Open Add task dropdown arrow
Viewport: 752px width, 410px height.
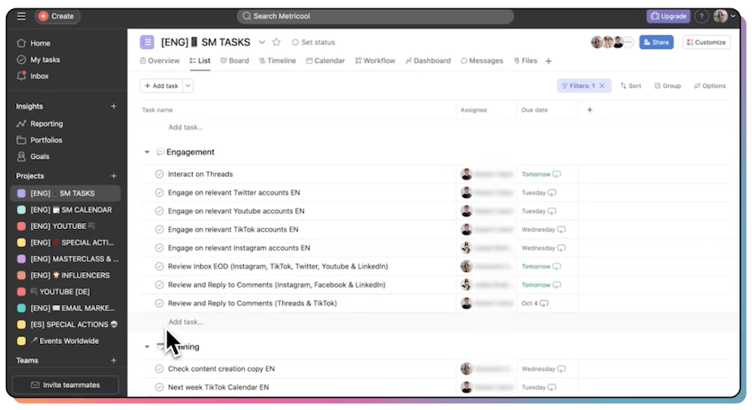coord(188,86)
